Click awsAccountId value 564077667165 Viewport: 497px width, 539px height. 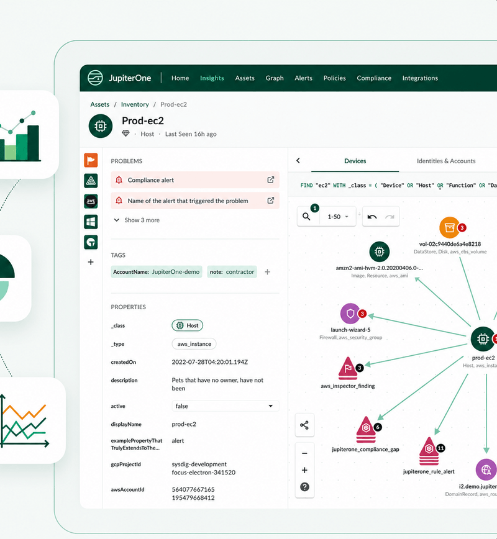click(193, 489)
